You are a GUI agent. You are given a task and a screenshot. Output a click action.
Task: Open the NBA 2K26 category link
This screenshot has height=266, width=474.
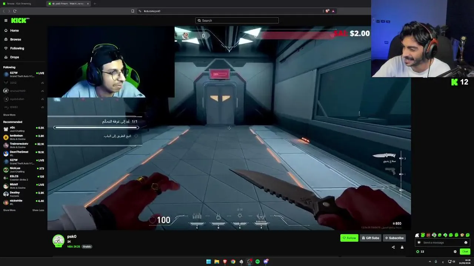(74, 247)
